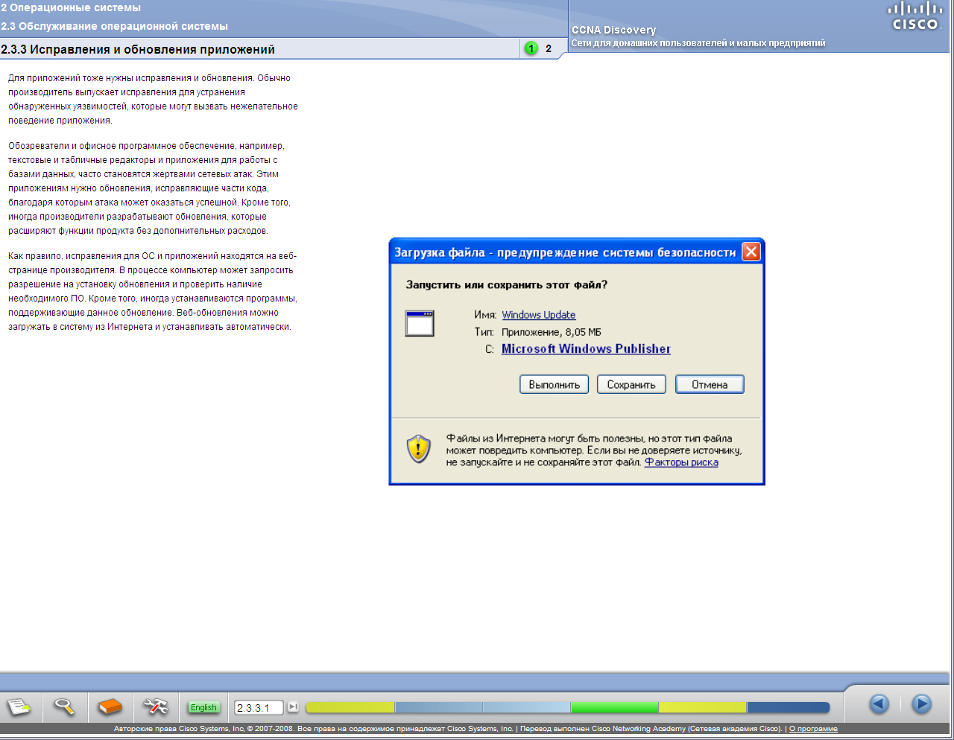
Task: Click the Сохранить button in dialog
Action: click(x=631, y=384)
